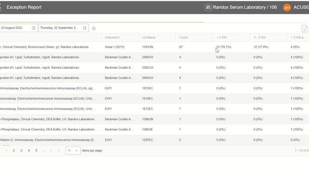Click the 51 (76.1%) cell
The image size is (309, 173).
(224, 47)
